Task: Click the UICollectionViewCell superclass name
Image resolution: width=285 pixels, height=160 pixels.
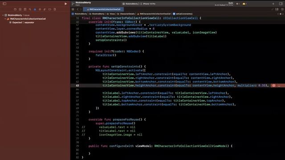Action: click(180, 18)
